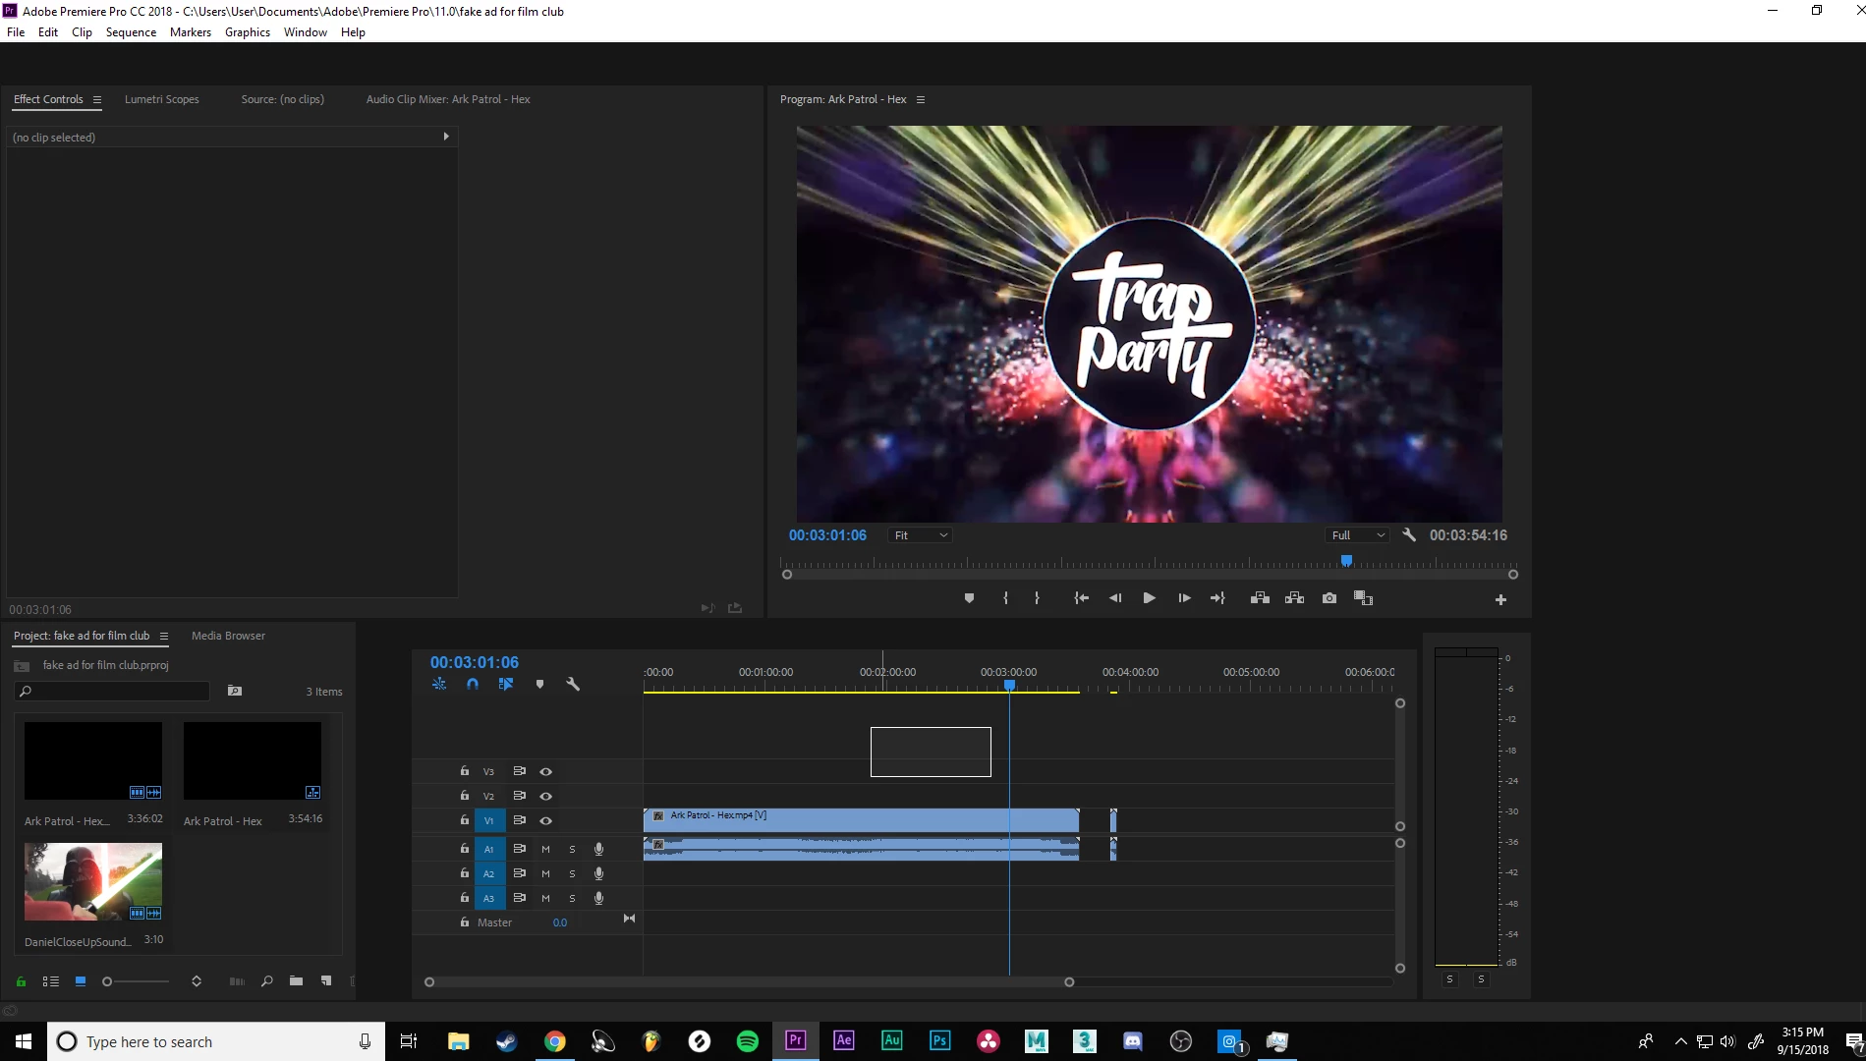
Task: Click the timeline playhead handle
Action: click(1009, 686)
